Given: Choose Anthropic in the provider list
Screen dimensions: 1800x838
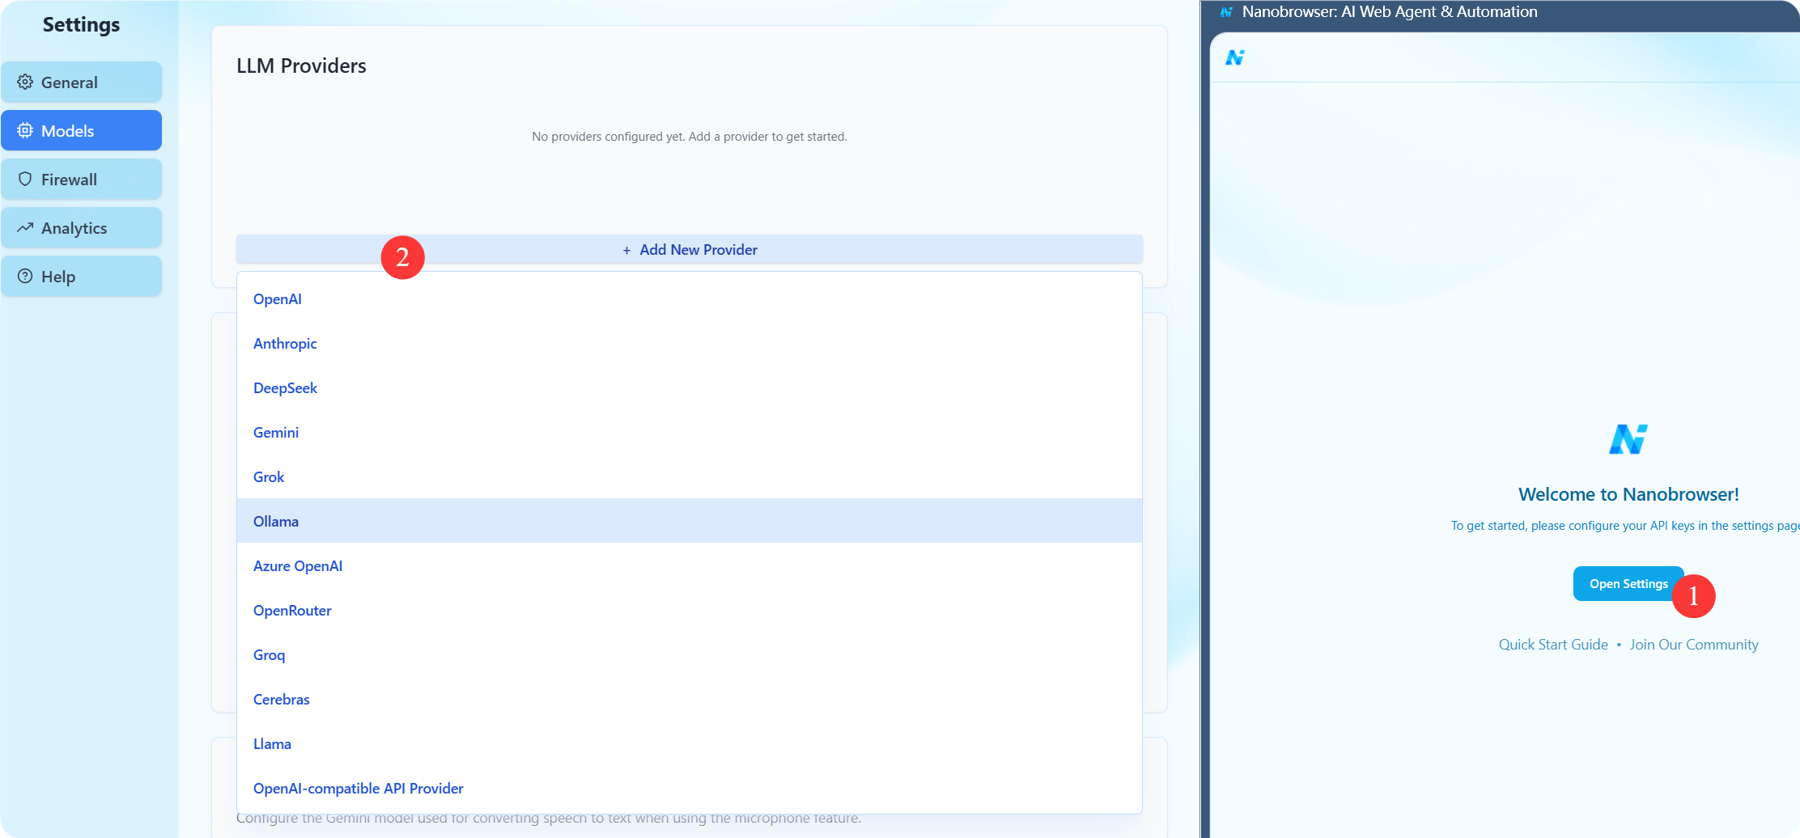Looking at the screenshot, I should [x=285, y=344].
